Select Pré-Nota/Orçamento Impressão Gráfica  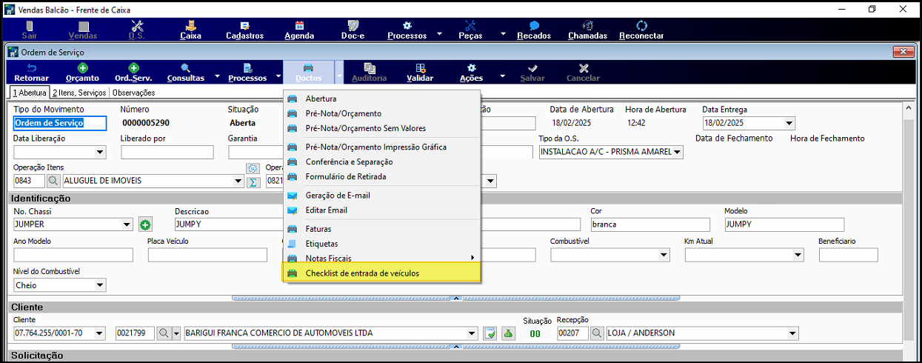[x=382, y=147]
